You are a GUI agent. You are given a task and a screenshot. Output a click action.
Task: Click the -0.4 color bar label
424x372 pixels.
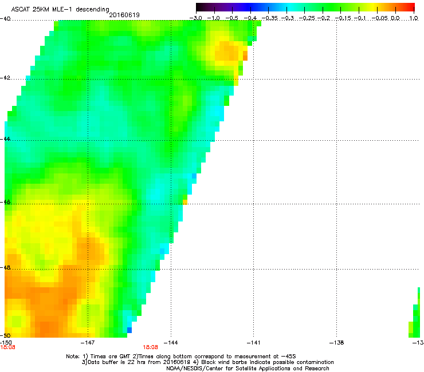(x=250, y=18)
